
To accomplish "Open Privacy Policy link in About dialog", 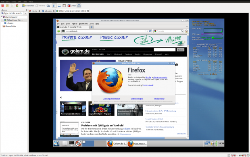I will [159, 99].
